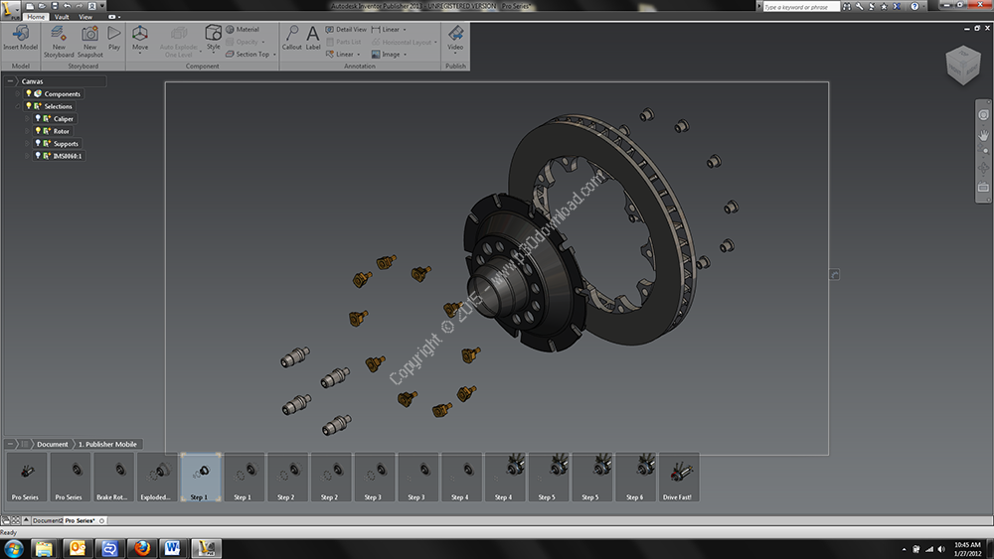Expand the Caliper tree node
The image size is (994, 559).
27,118
